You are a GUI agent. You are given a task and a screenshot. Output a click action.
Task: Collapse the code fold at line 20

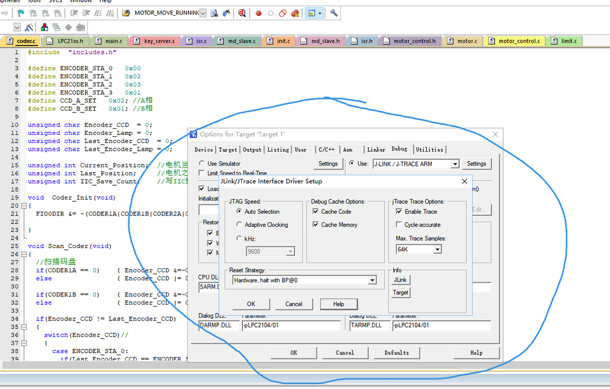[x=24, y=205]
